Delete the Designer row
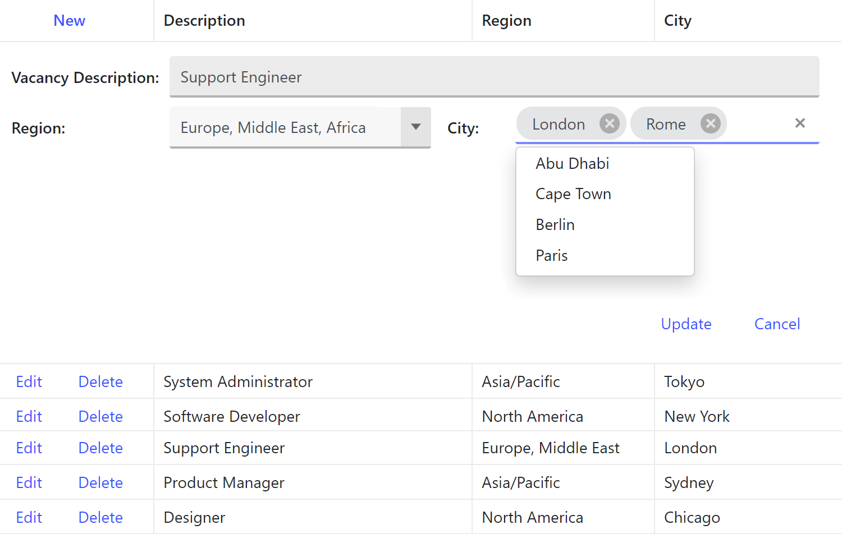 tap(100, 518)
